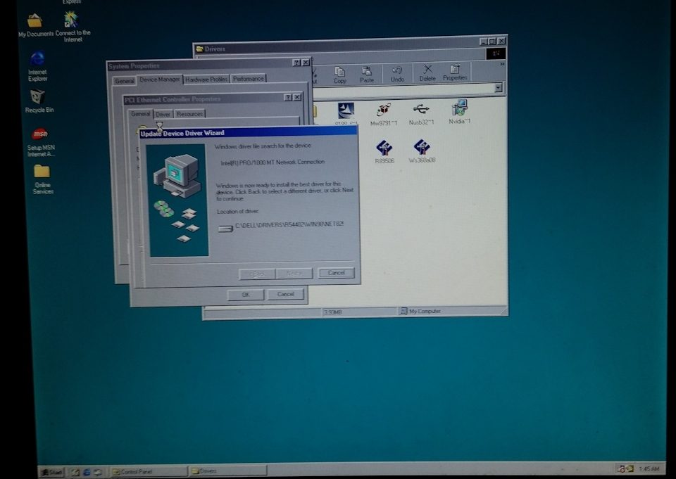Click My Computer in Drivers status bar
The width and height of the screenshot is (676, 479).
point(420,311)
